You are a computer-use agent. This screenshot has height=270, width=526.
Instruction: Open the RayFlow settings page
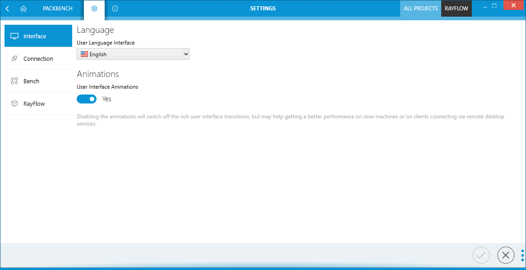tap(38, 103)
